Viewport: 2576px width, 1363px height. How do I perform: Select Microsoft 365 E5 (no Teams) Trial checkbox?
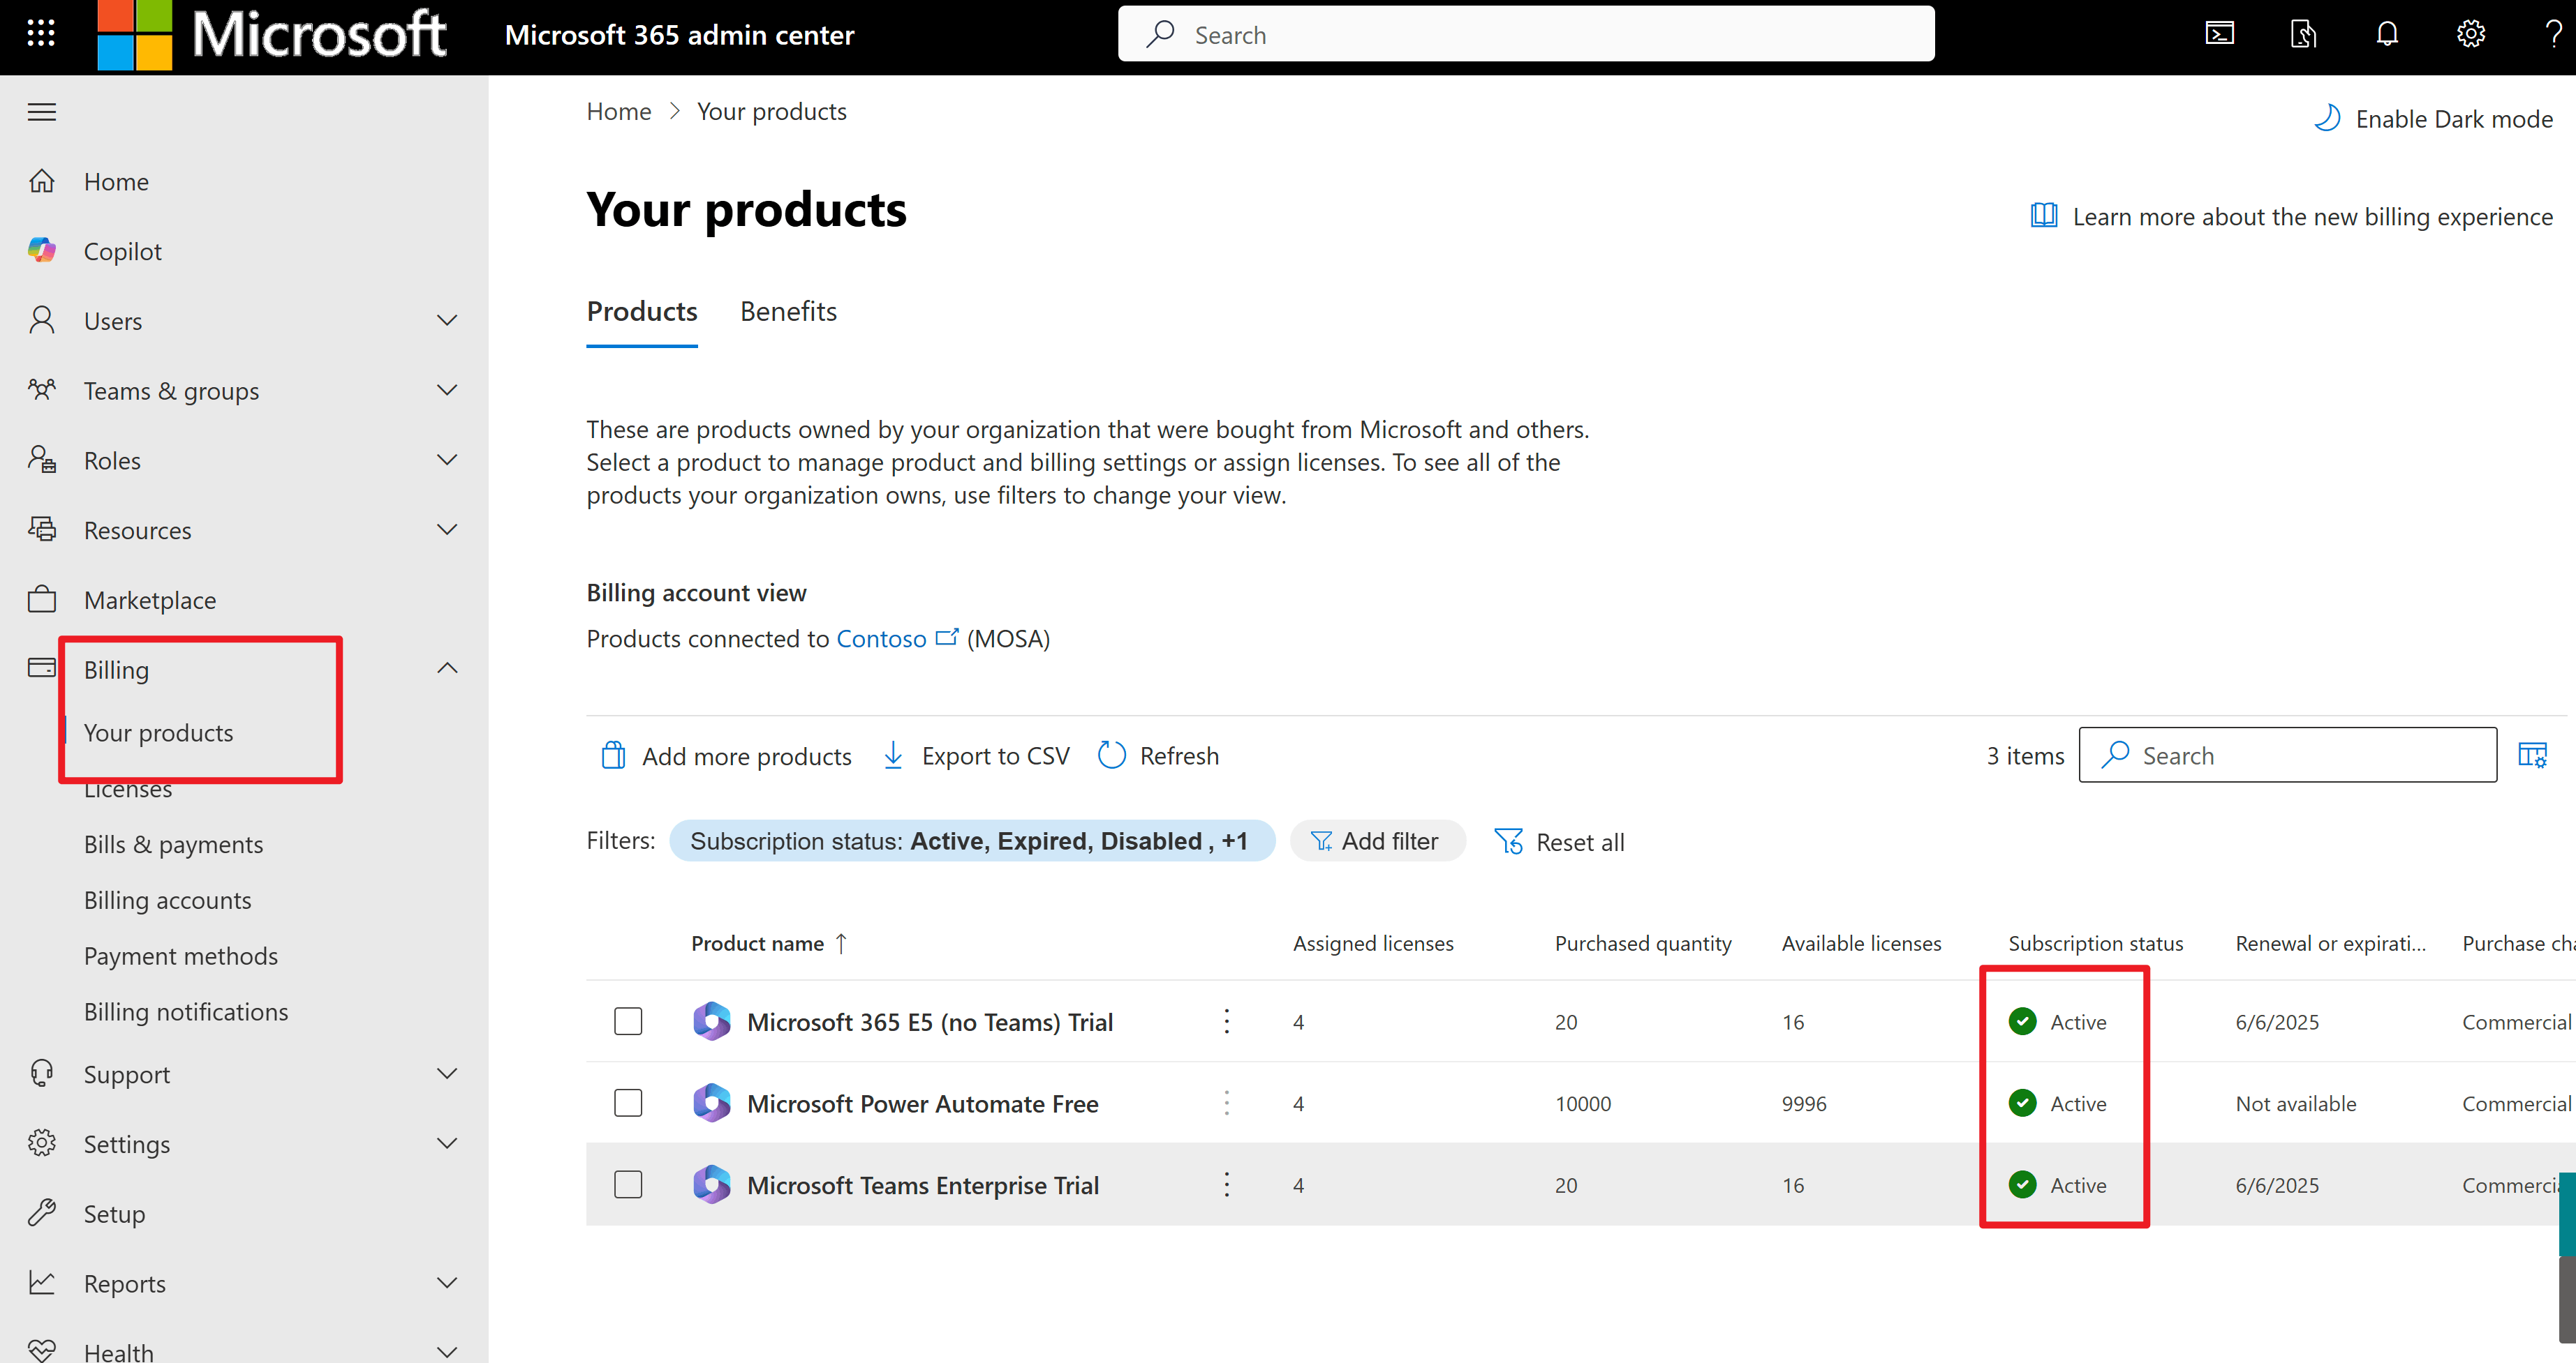[628, 1021]
